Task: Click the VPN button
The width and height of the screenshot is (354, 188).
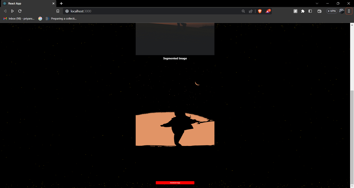Action: coord(332,11)
